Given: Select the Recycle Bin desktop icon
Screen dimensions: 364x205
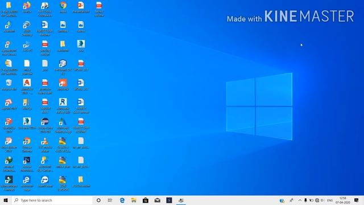Looking at the screenshot, I should click(x=9, y=85).
